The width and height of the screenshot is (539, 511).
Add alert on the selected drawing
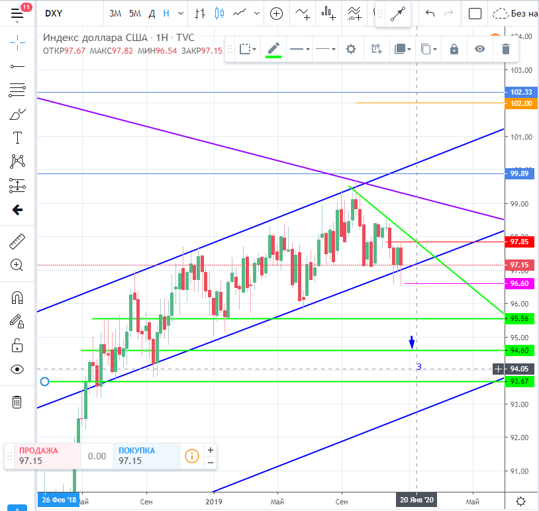[x=376, y=49]
